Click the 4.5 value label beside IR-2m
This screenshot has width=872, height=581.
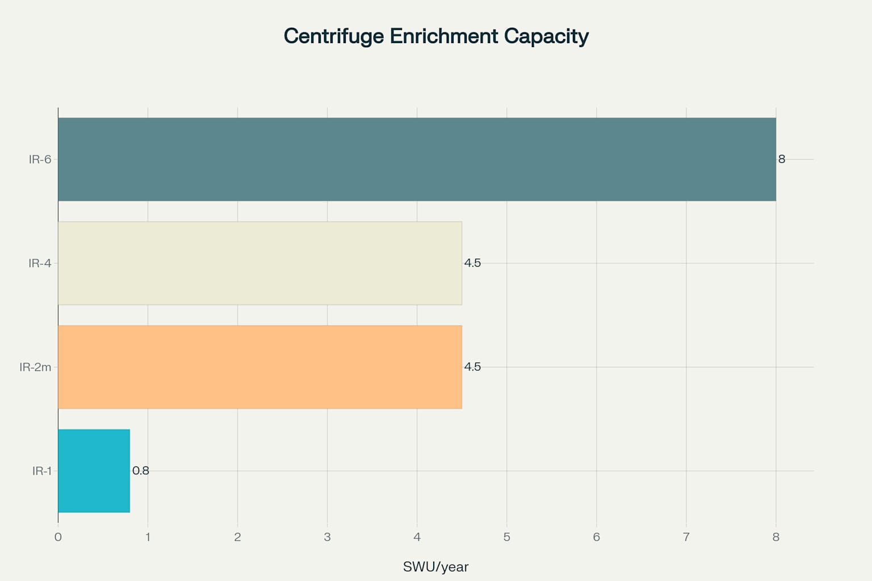tap(472, 367)
